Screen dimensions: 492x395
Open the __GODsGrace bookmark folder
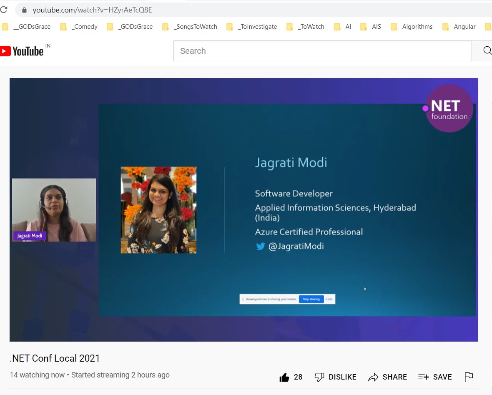click(26, 27)
